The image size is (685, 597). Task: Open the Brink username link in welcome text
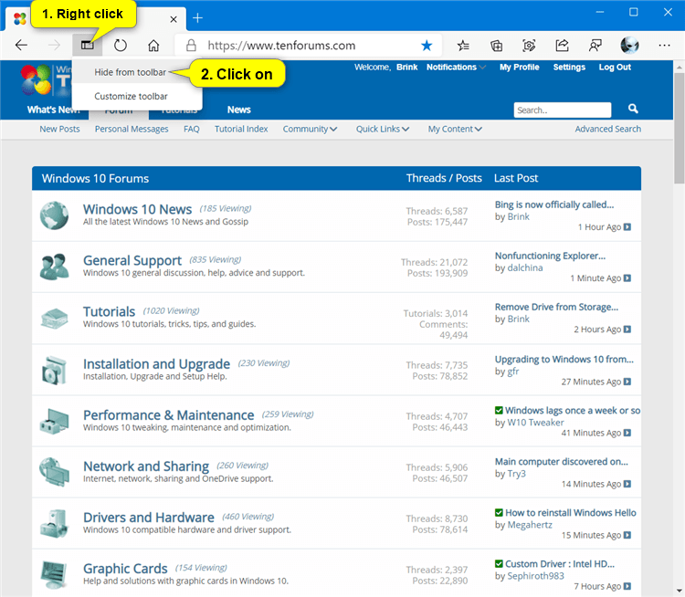click(x=406, y=67)
